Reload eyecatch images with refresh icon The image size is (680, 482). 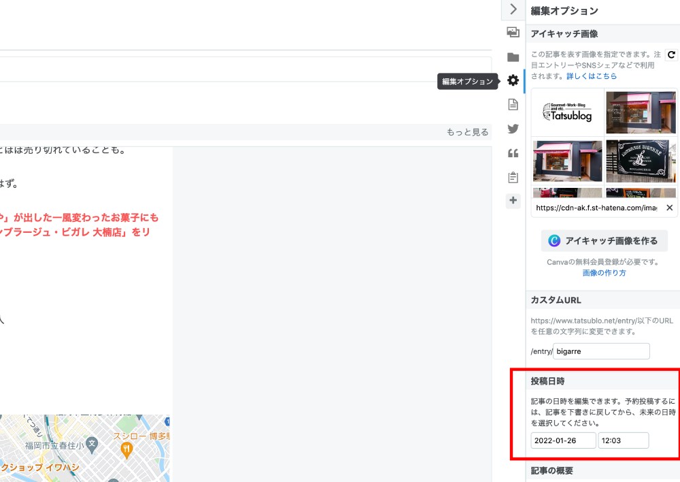[671, 54]
